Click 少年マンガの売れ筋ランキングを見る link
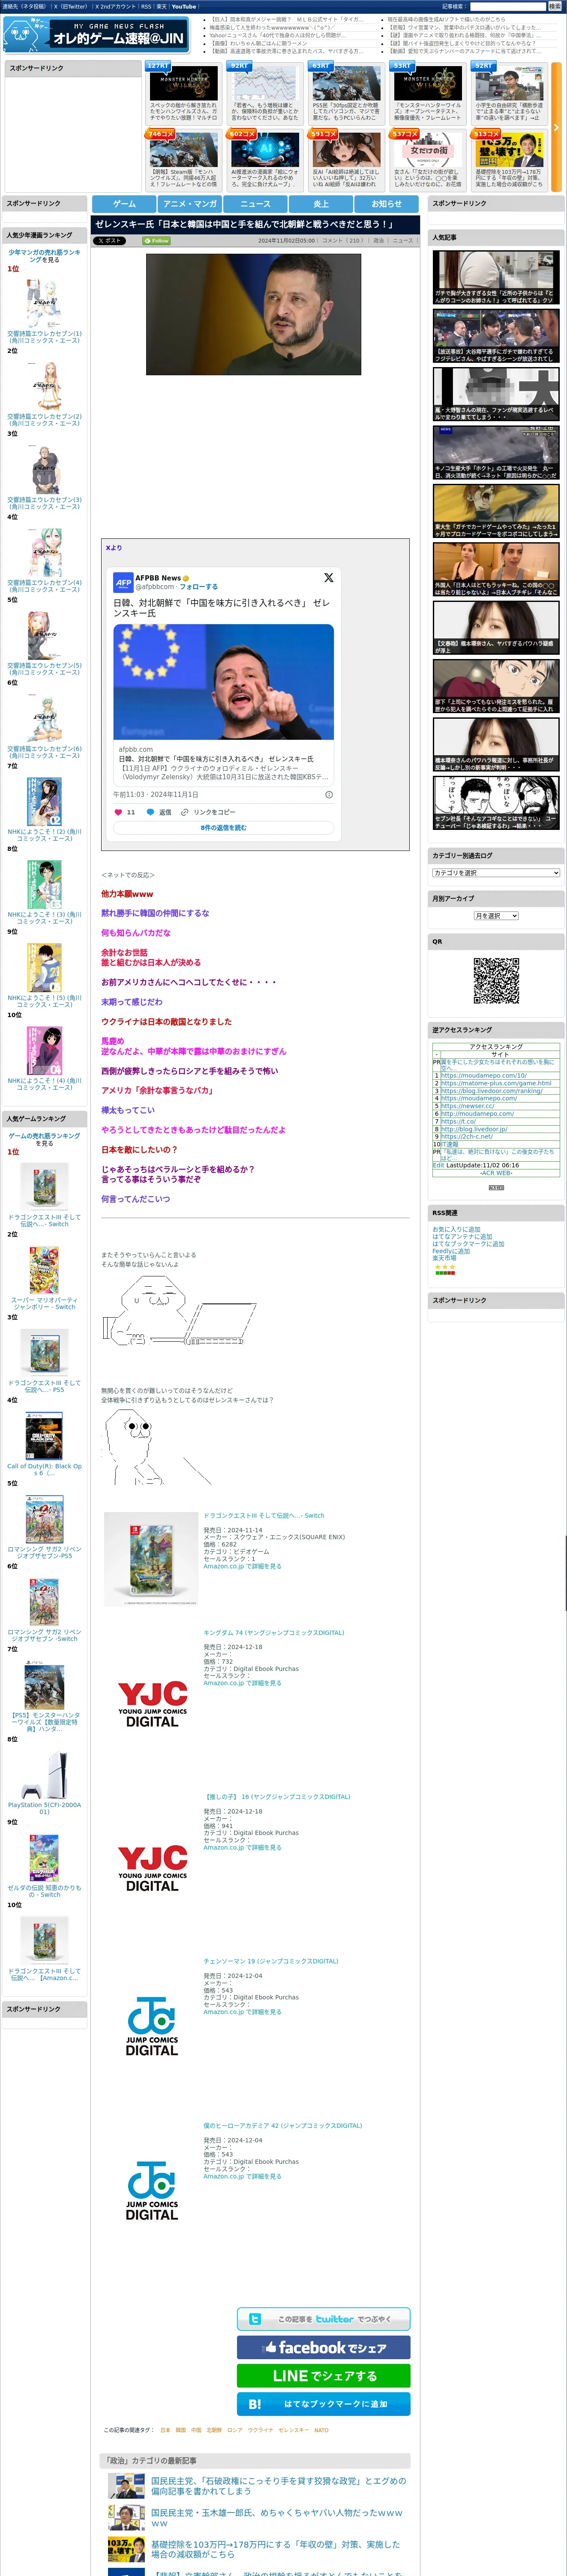 pyautogui.click(x=44, y=256)
